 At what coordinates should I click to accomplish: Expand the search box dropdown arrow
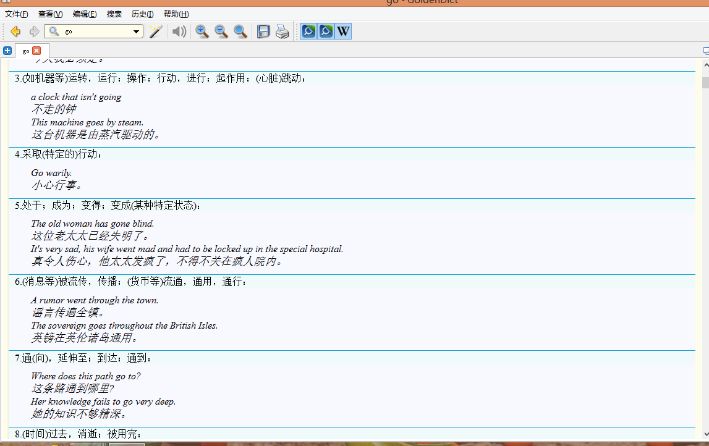[137, 32]
